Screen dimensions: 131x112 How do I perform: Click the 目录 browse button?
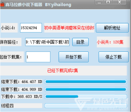click(81, 42)
